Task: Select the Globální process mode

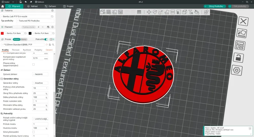Action: pos(17,39)
